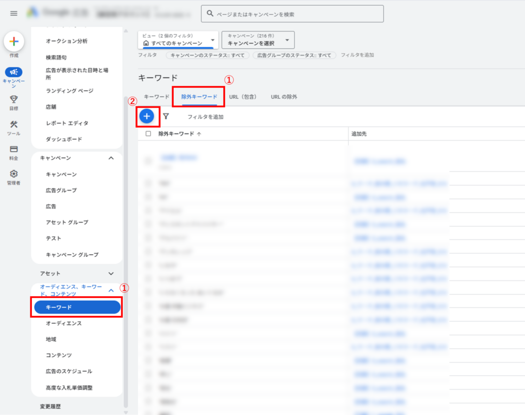The width and height of the screenshot is (525, 415).
Task: Click the funnel filter icon
Action: (166, 116)
